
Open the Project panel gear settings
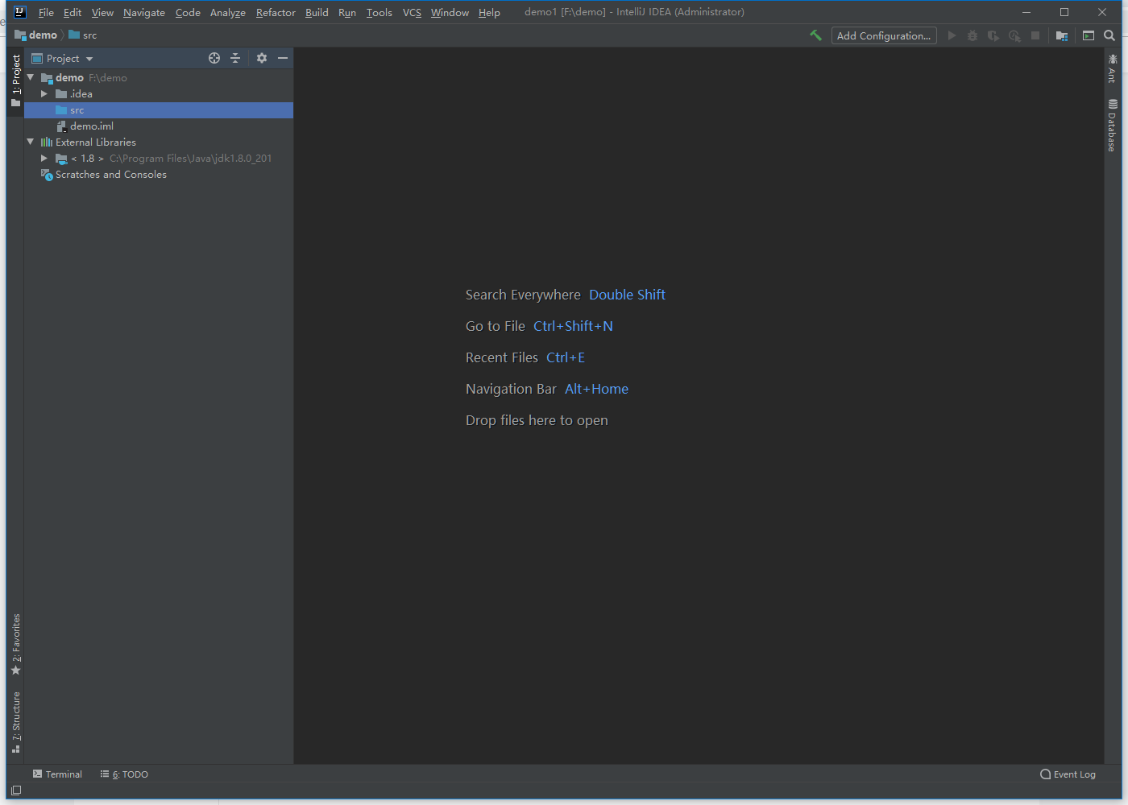pos(262,58)
